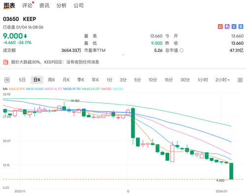Screen dimensions: 246x196
Task: Switch chart to 月K monthly period
Action: click(66, 80)
